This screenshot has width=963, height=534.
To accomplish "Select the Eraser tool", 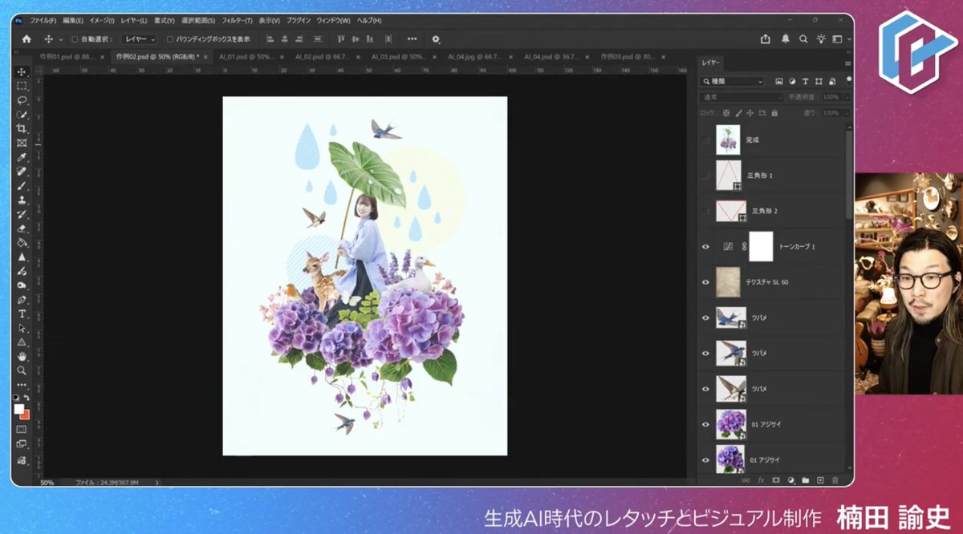I will tap(22, 228).
